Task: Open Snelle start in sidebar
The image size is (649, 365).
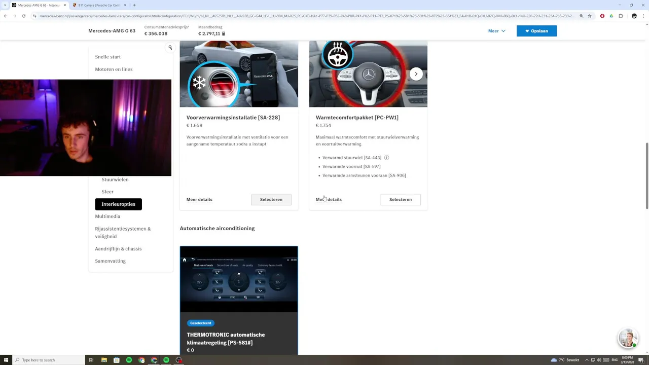Action: pos(108,57)
